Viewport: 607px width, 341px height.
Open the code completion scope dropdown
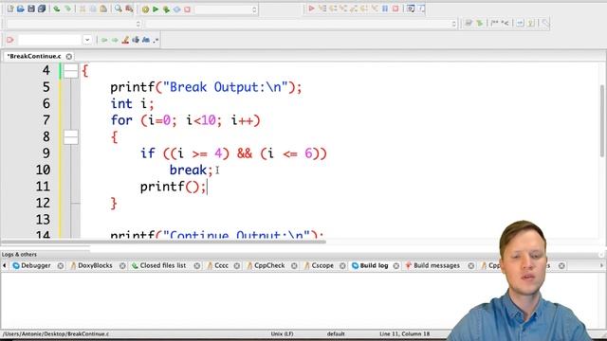74,24
